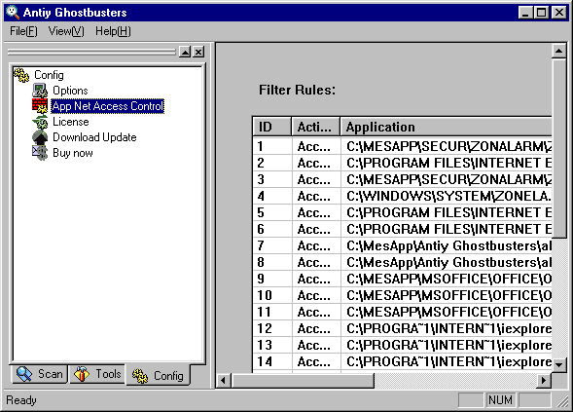Select rule row with ID 3
The image size is (573, 412).
(402, 179)
